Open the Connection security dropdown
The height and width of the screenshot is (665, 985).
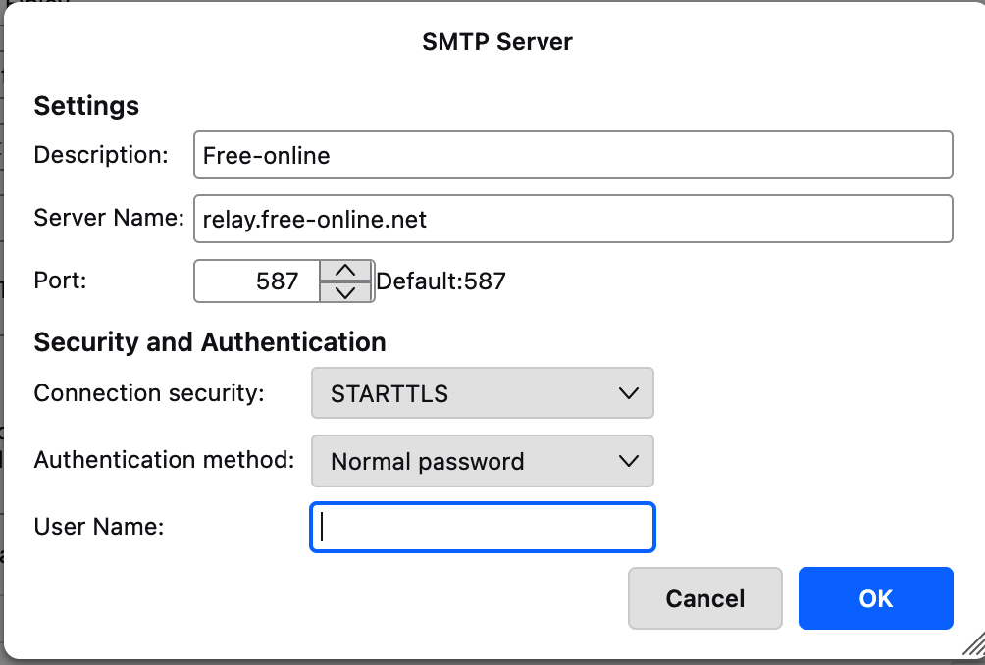[482, 394]
